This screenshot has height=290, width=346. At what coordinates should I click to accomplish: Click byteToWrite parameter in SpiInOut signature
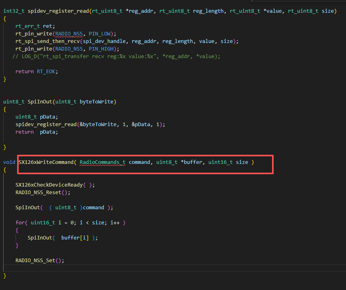point(97,102)
